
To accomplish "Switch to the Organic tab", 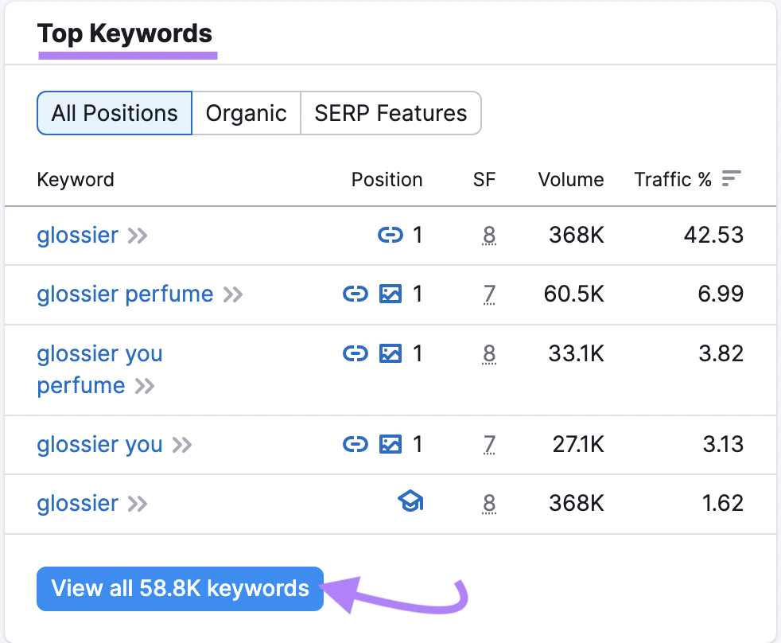I will (246, 113).
